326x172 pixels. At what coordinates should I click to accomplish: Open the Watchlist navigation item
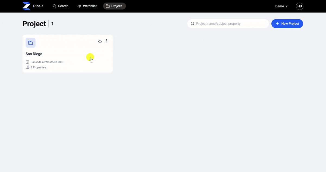(x=87, y=6)
